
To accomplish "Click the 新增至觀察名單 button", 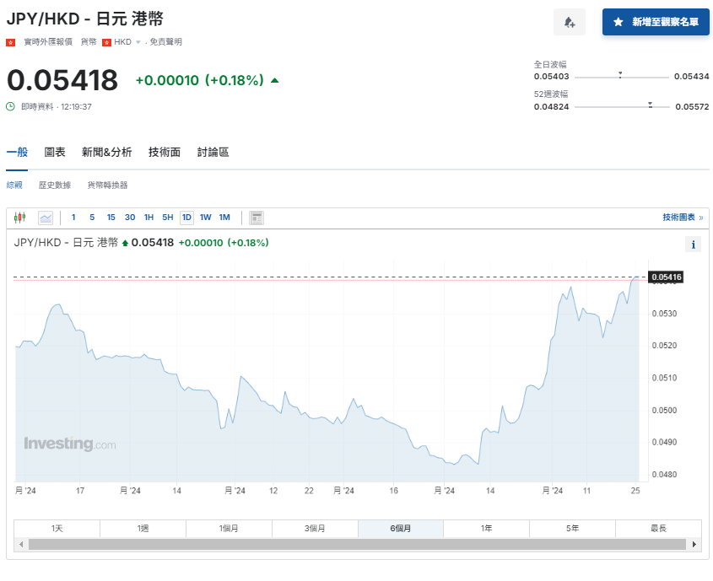I will 656,22.
